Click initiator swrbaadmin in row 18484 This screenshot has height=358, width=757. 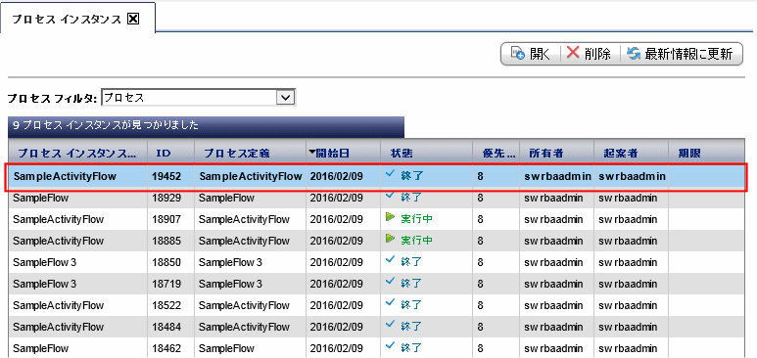click(628, 327)
